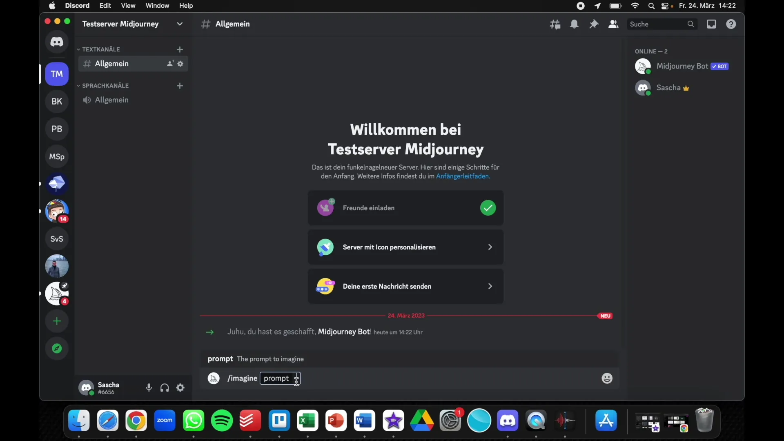Open Google Chrome from the dock
784x441 pixels.
[x=136, y=421]
